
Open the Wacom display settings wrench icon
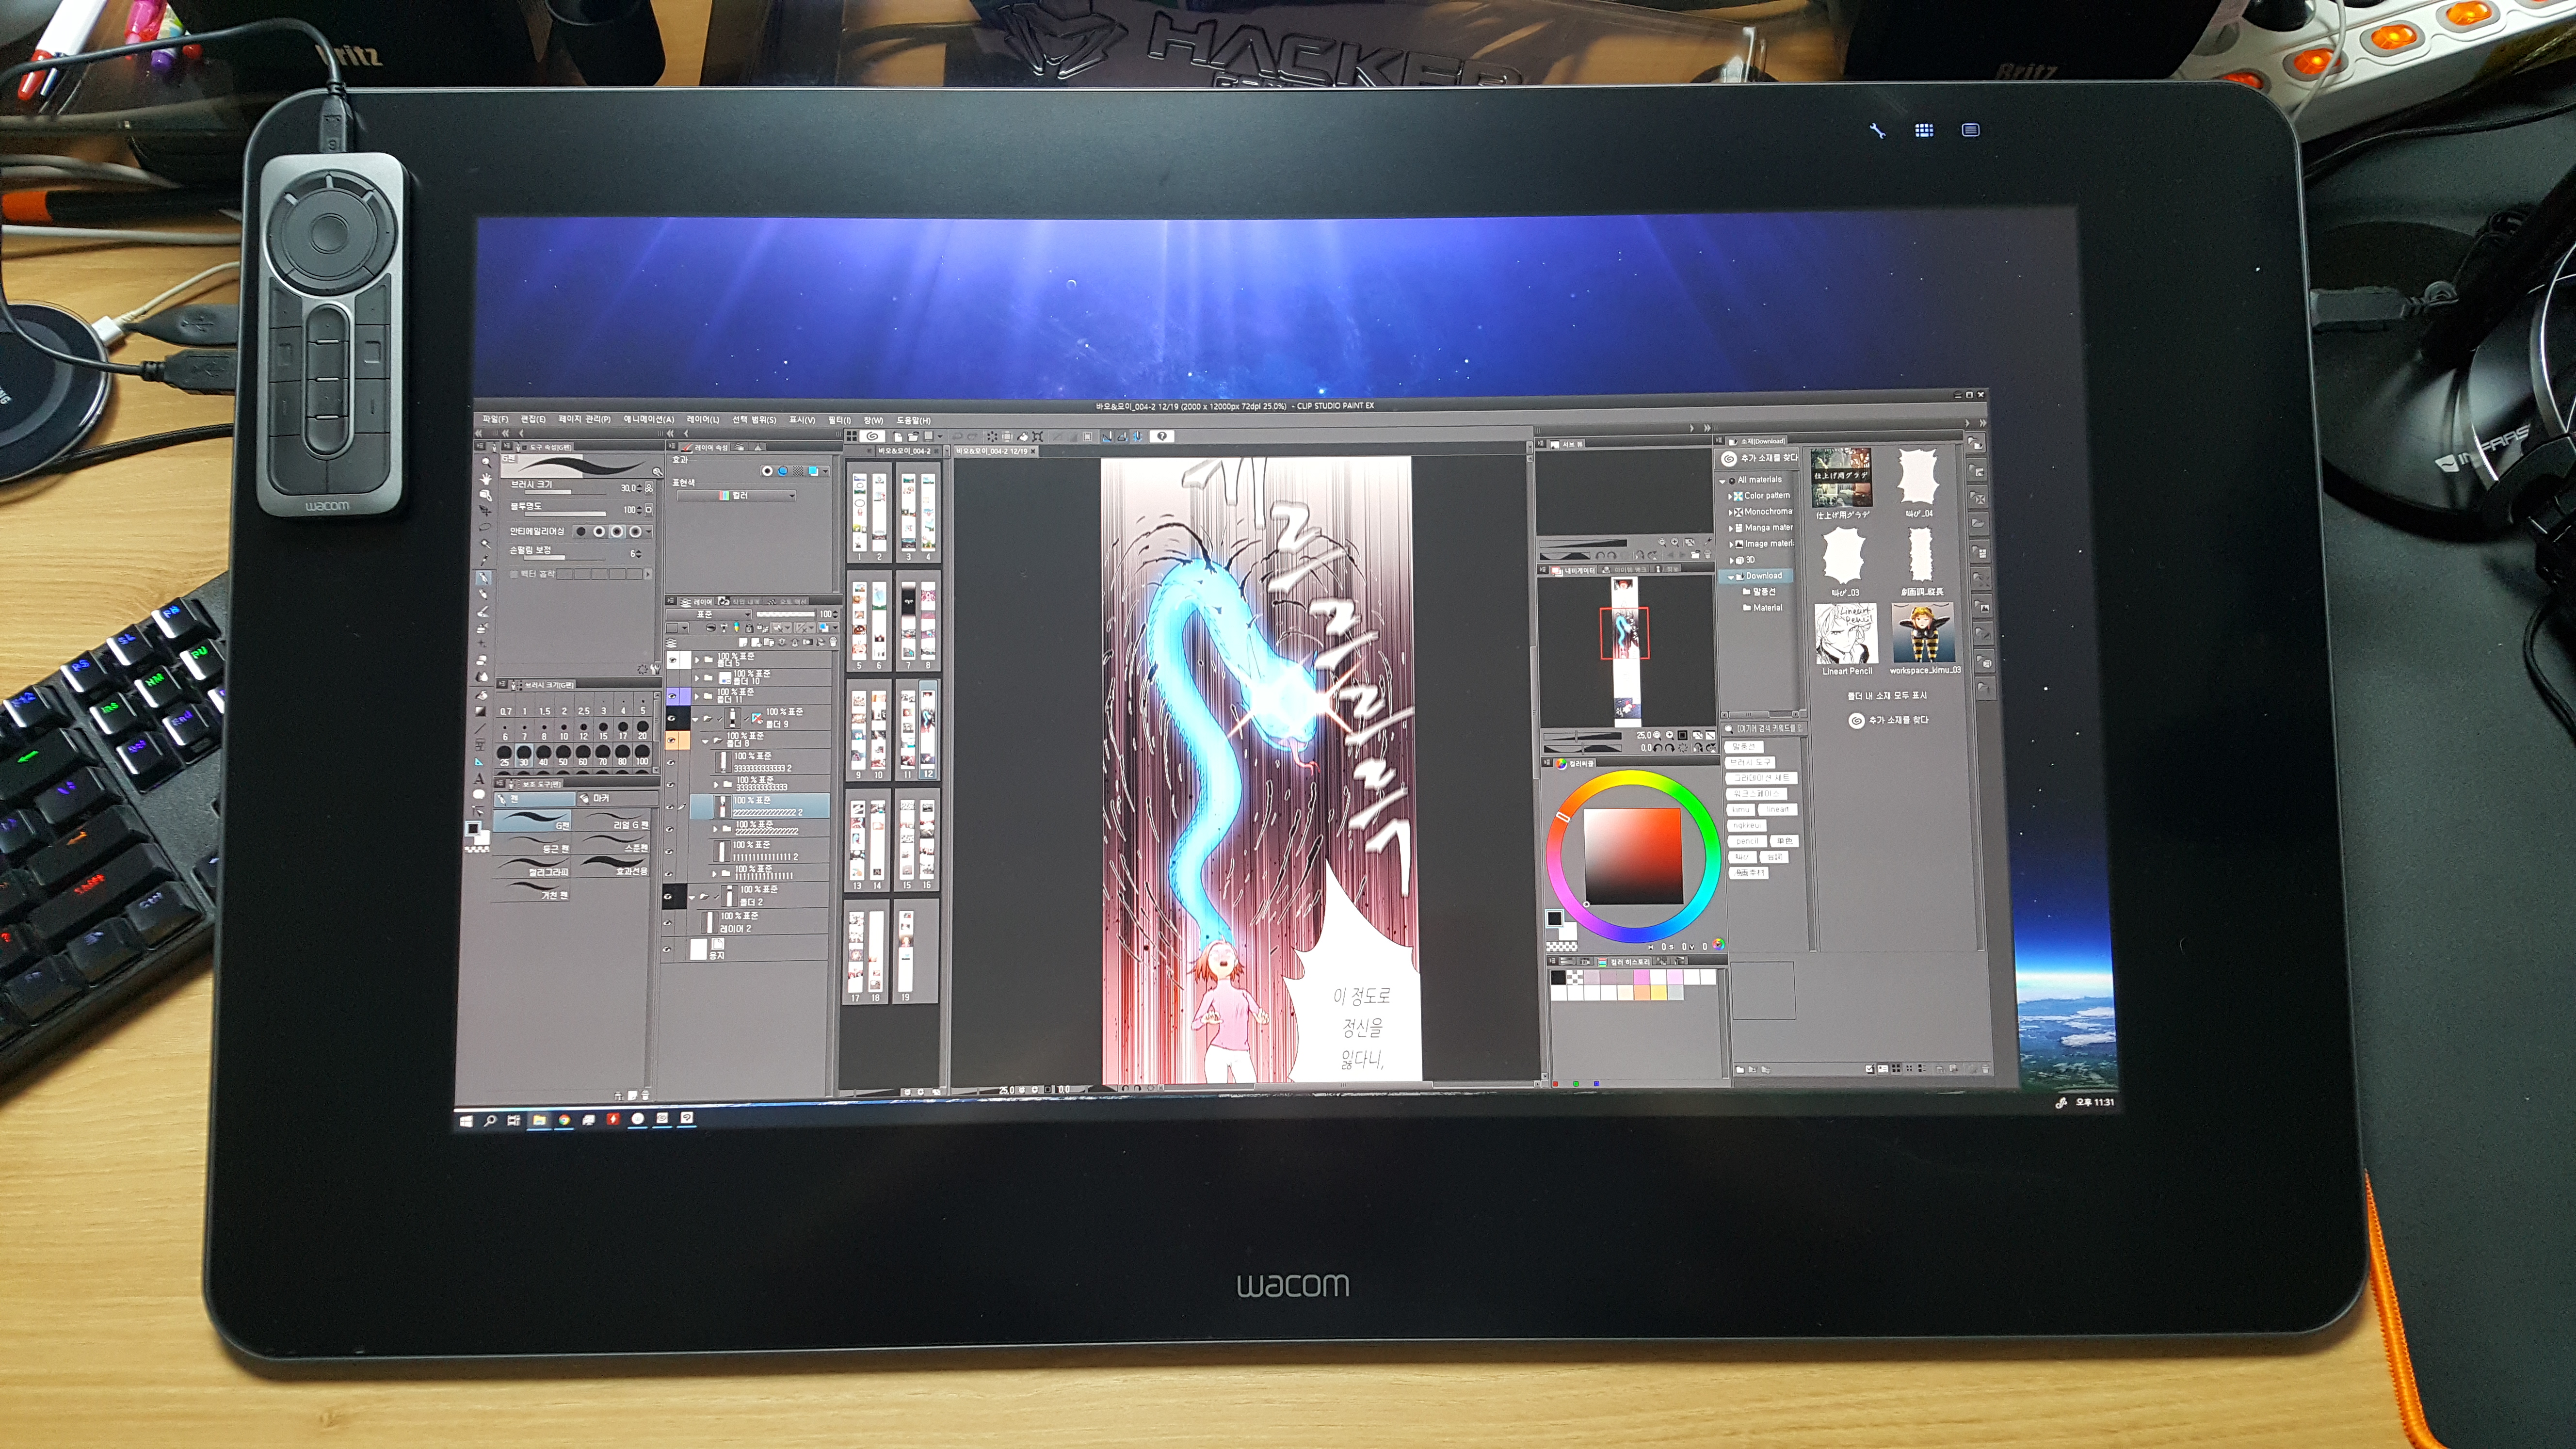[1877, 130]
